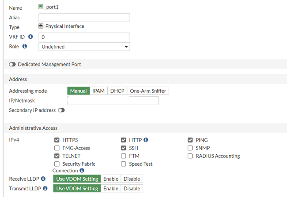Image resolution: width=287 pixels, height=197 pixels.
Task: Click the info icon next to VRF ID
Action: tap(30, 36)
